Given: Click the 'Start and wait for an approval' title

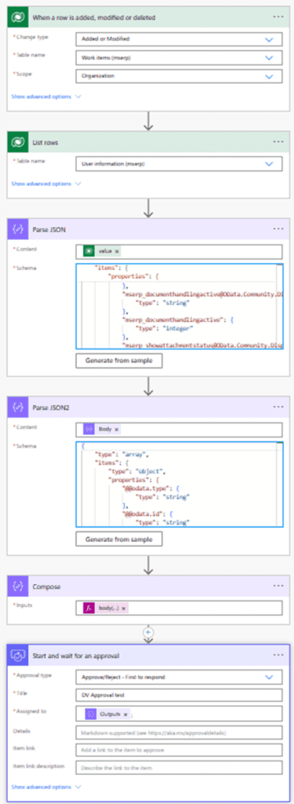Looking at the screenshot, I should 76,655.
